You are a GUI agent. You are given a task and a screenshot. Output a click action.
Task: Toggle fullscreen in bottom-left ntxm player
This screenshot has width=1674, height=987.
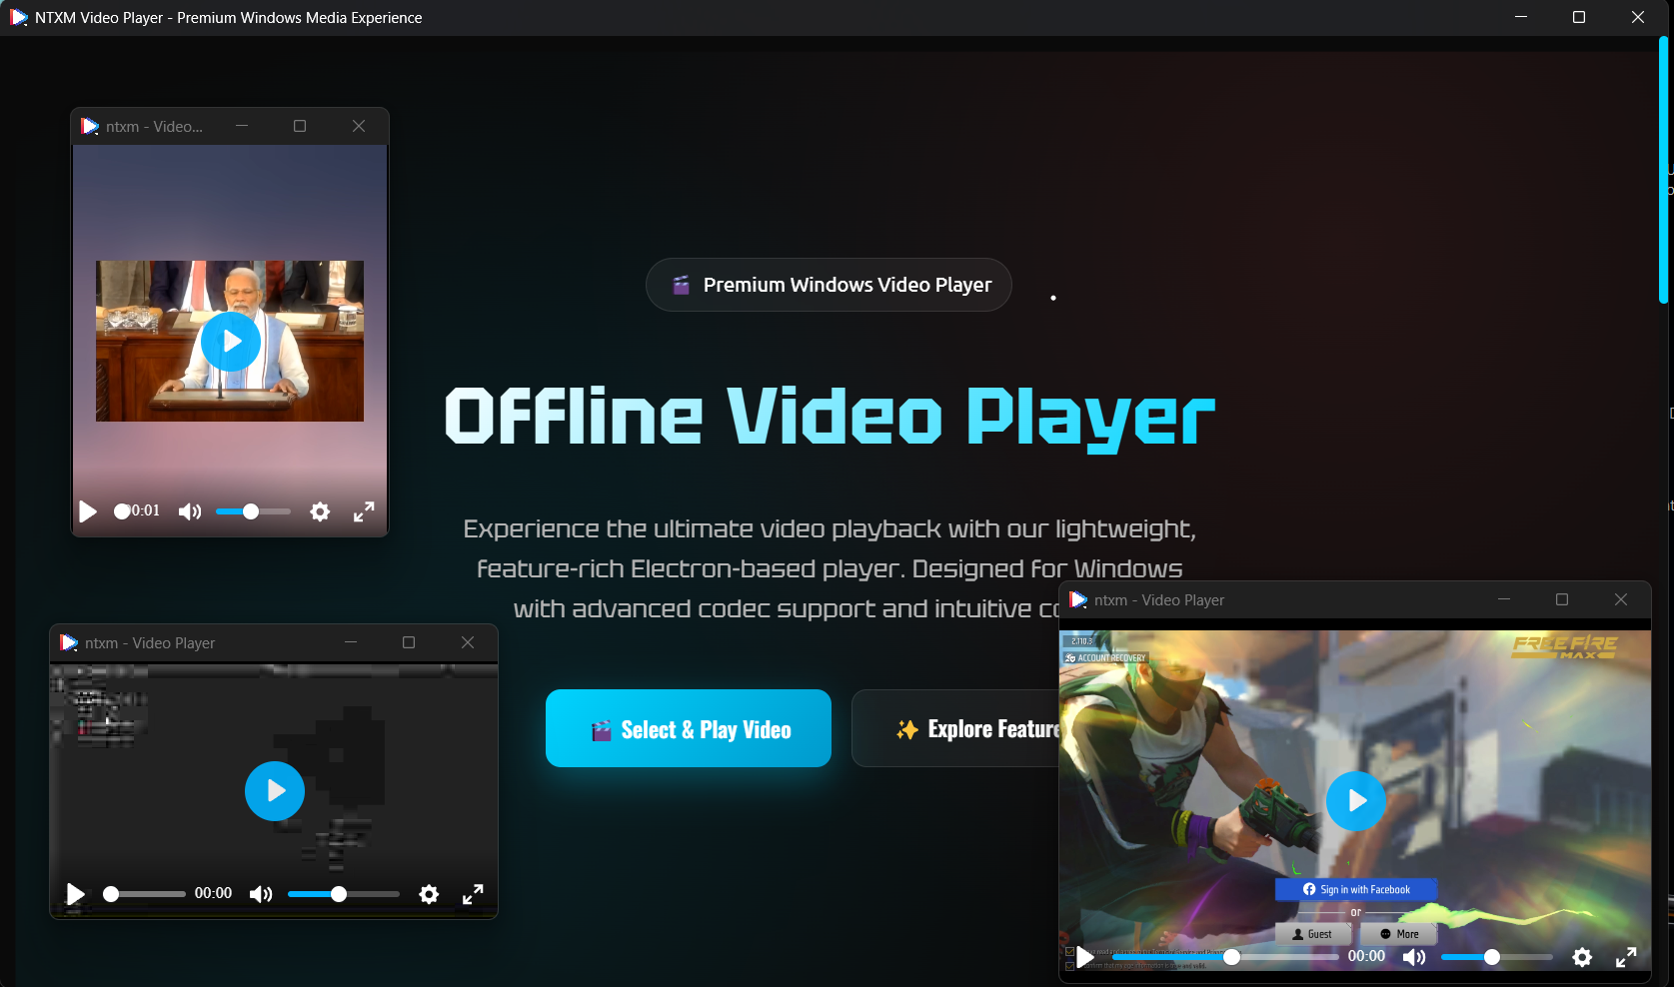[x=473, y=894]
